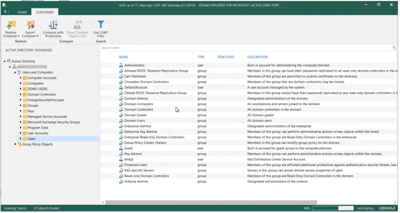Click the '21 objects found' status text
Image resolution: width=400 pixels, height=213 pixels.
click(46, 208)
